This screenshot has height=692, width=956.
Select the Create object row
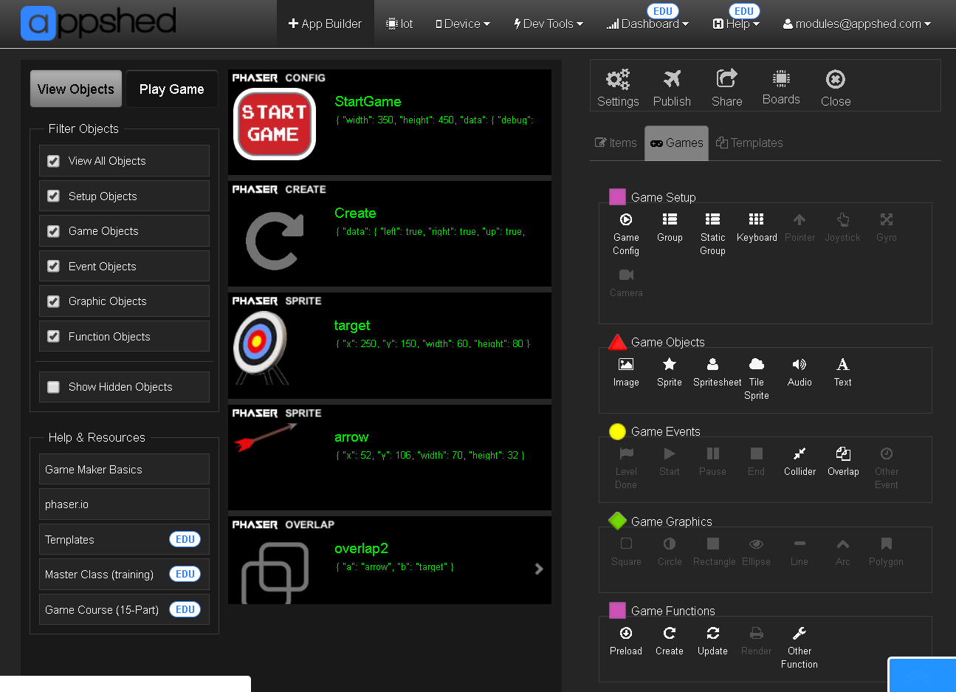coord(390,233)
